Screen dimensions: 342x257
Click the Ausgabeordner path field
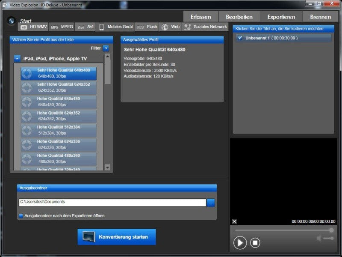point(112,203)
